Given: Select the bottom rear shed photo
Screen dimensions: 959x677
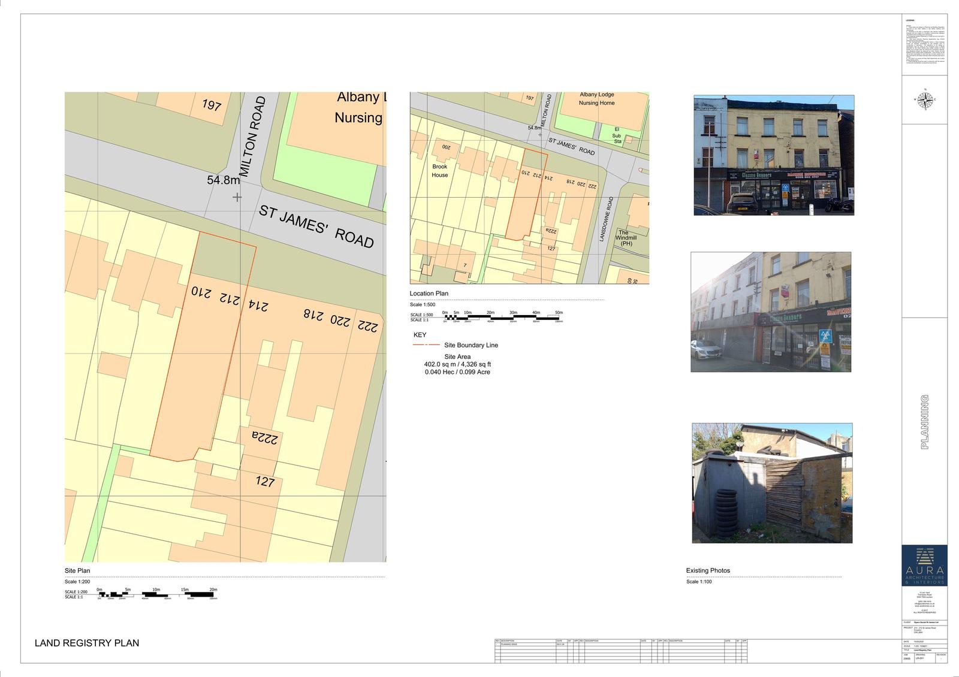Looking at the screenshot, I should (772, 483).
